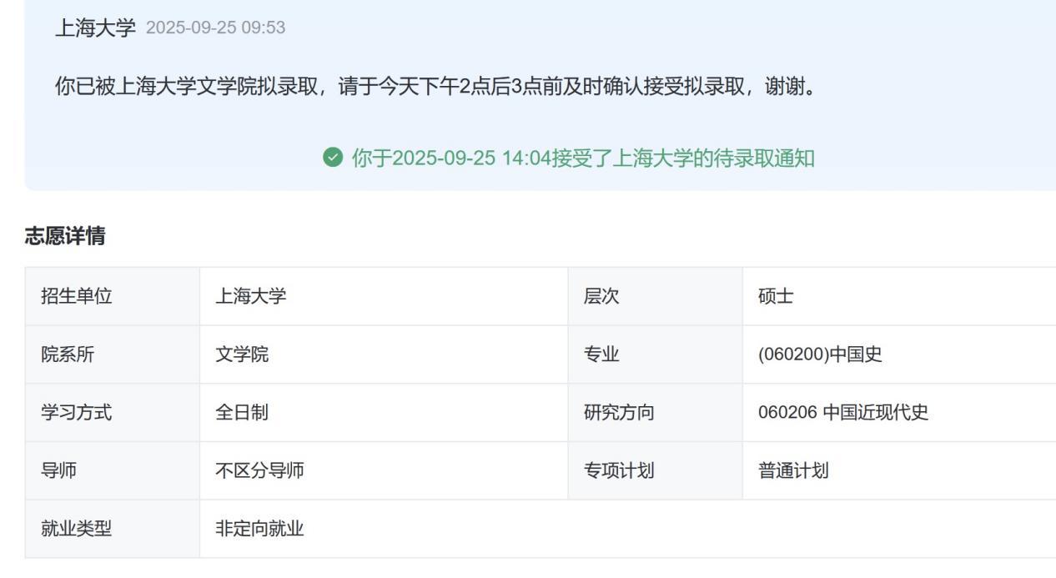Click the 就业类型 label cell
The width and height of the screenshot is (1056, 578).
tap(113, 529)
